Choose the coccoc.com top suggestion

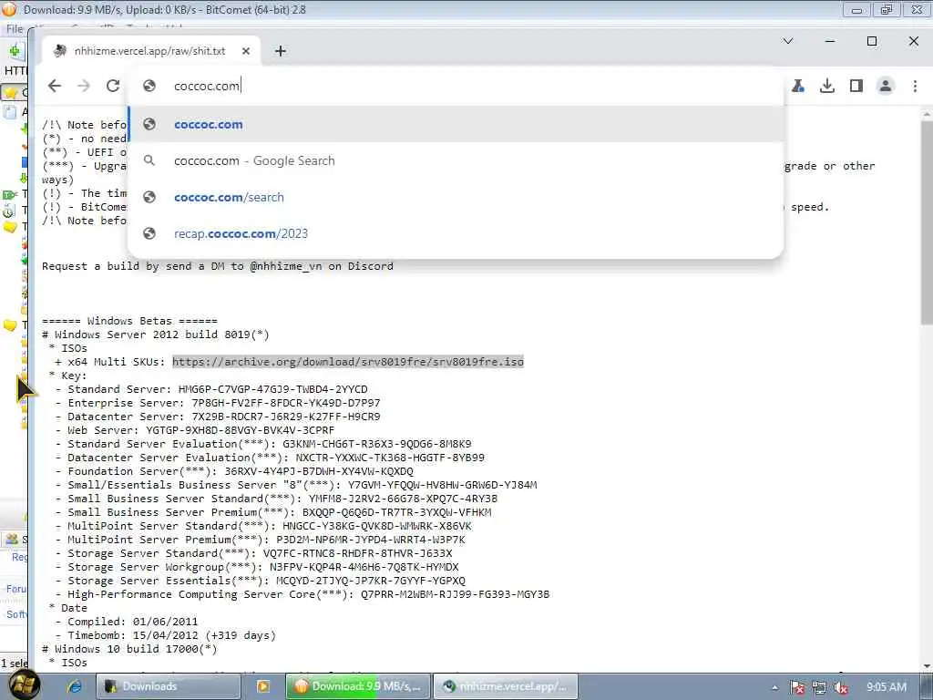point(456,124)
